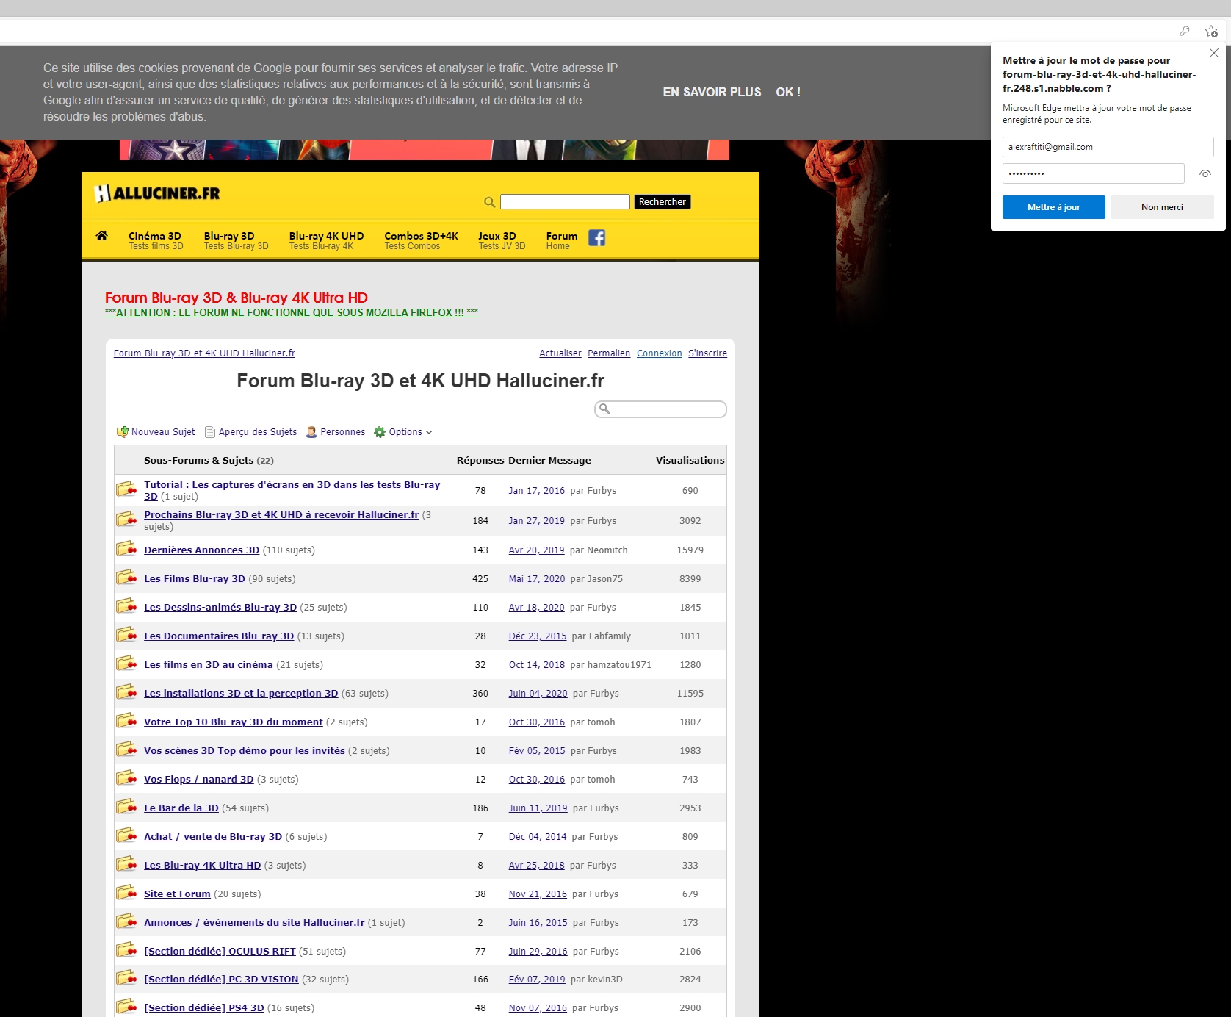Open Le Bar de la 3D subforum
The image size is (1231, 1017).
pos(181,808)
